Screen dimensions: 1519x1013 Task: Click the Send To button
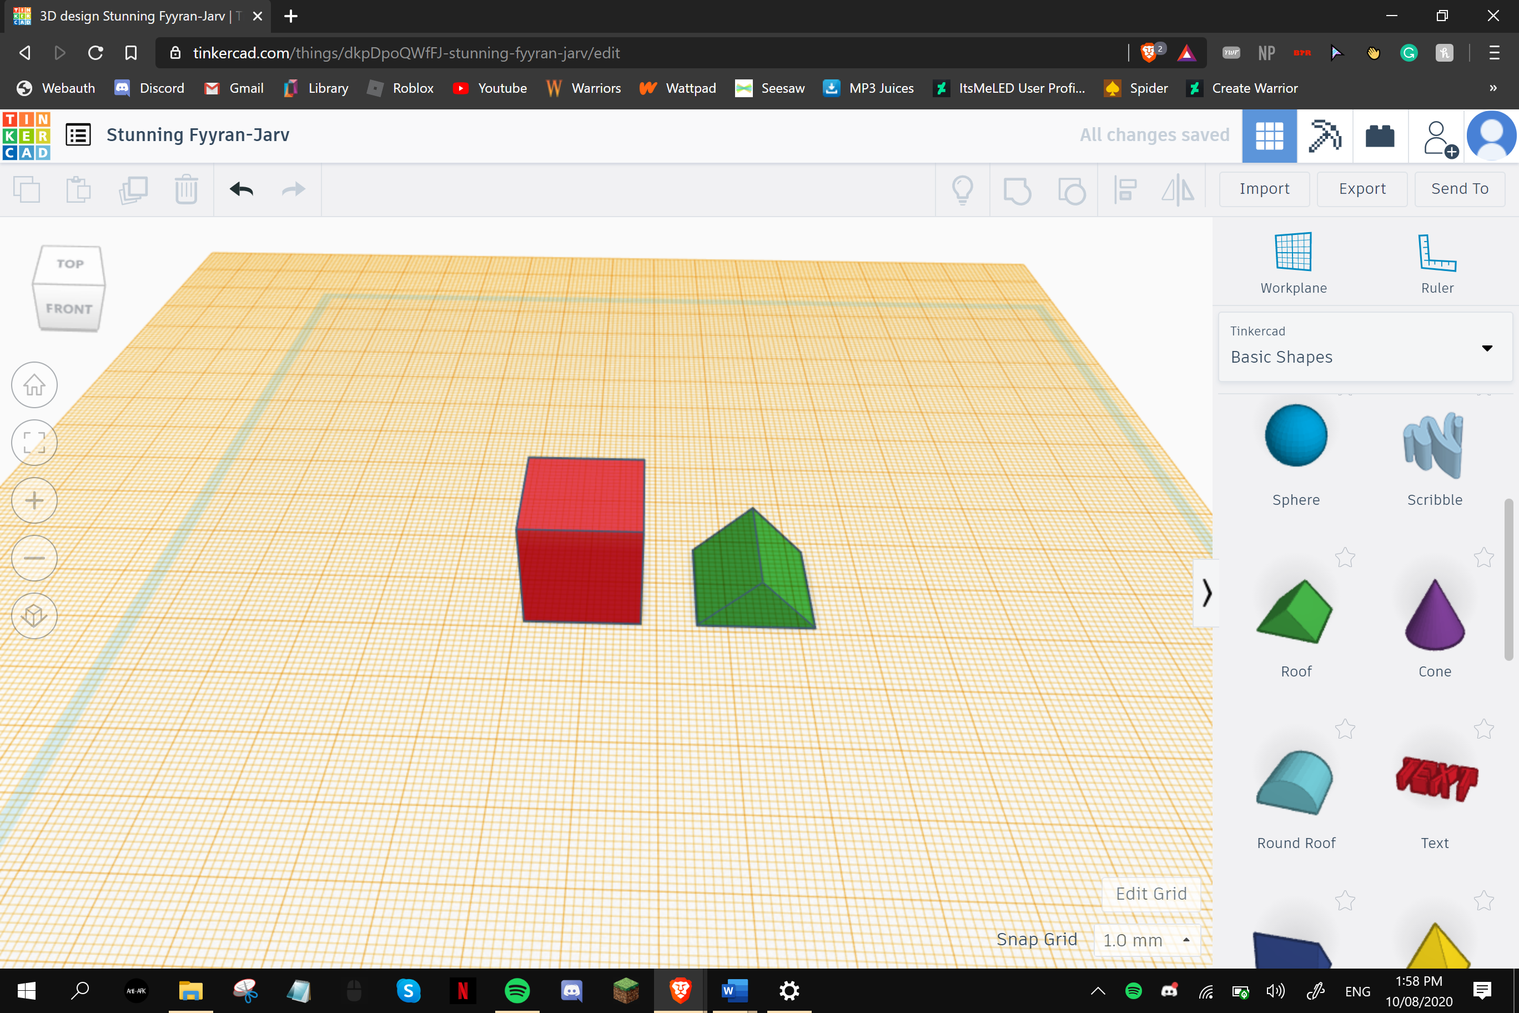pos(1460,189)
